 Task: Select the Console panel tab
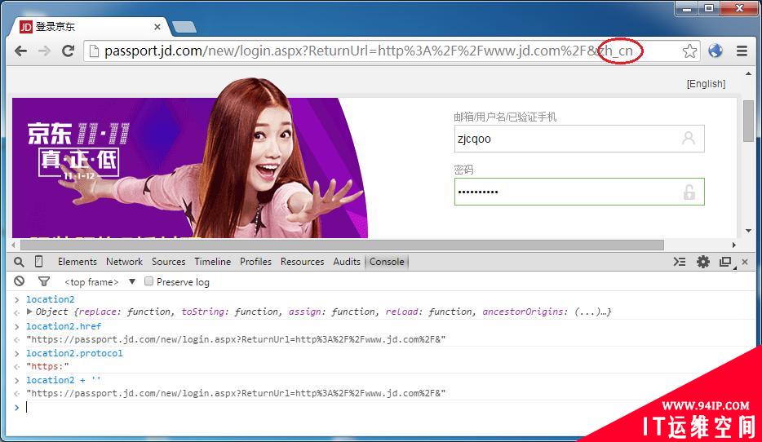[x=387, y=261]
